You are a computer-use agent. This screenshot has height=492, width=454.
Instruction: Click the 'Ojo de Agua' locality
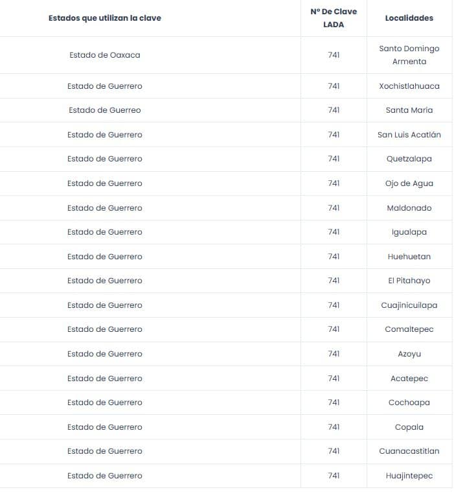409,183
